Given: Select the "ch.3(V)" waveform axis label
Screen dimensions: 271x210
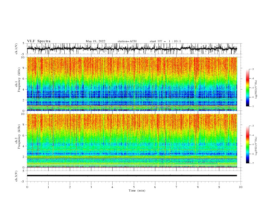Looking at the screenshot, I should [16, 176].
